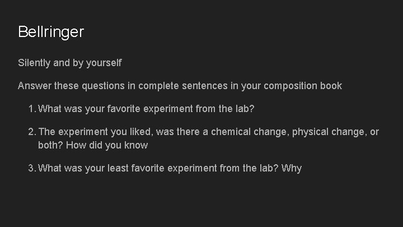Click the 'Answer these questions' instruction line
403x227 pixels.
click(x=180, y=86)
